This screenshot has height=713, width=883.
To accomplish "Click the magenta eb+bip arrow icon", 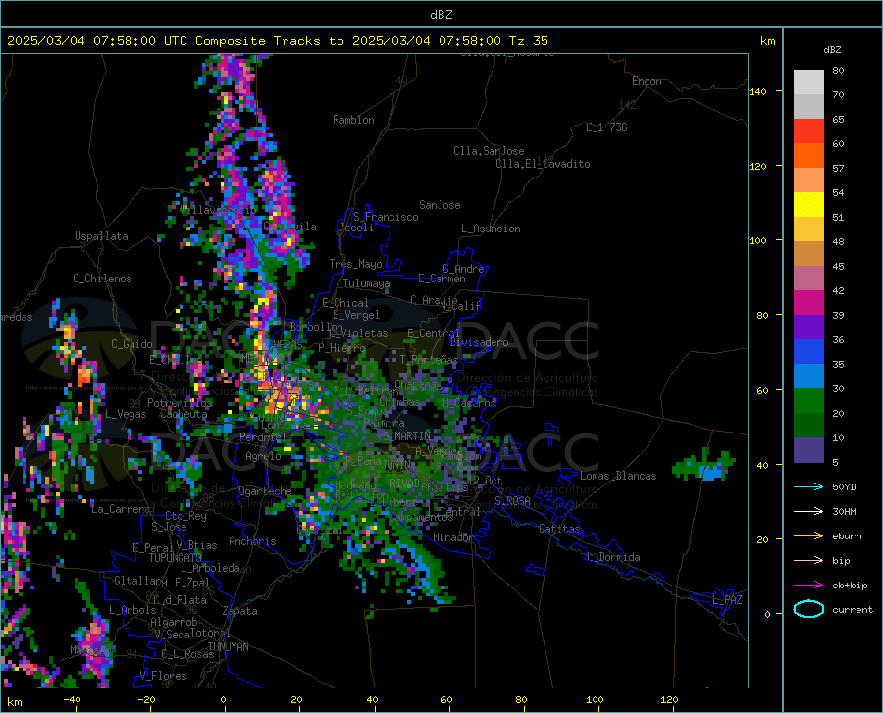I will pyautogui.click(x=808, y=586).
